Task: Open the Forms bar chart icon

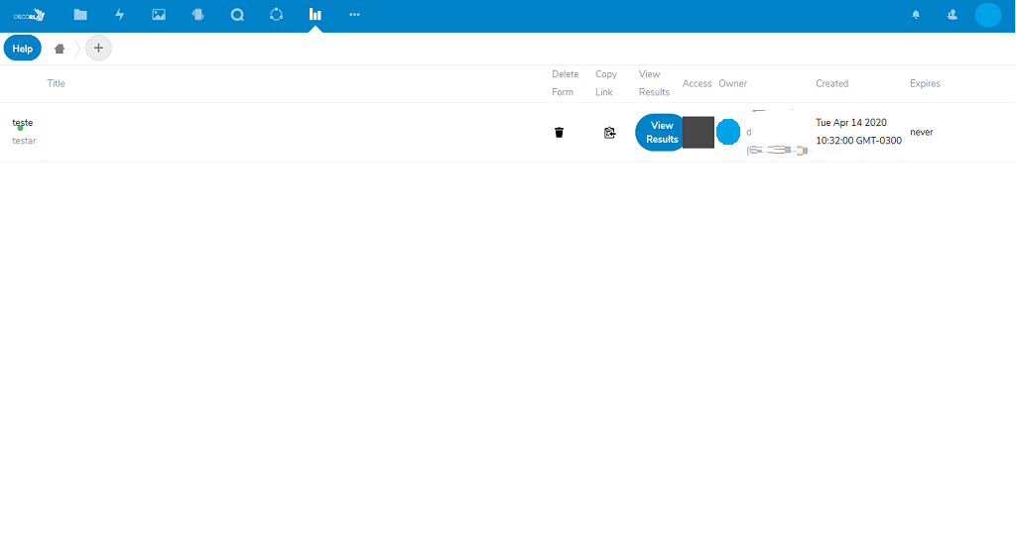Action: click(x=316, y=15)
